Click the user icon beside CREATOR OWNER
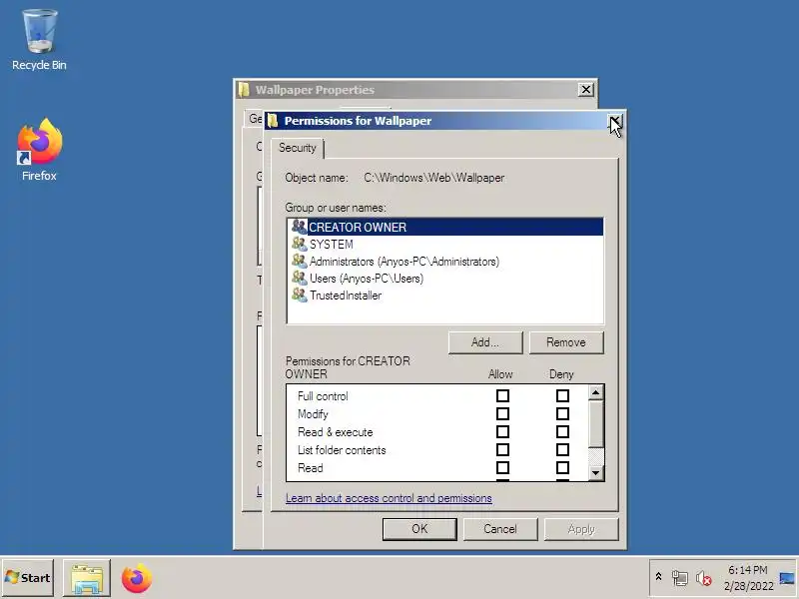The image size is (799, 599). [x=299, y=227]
